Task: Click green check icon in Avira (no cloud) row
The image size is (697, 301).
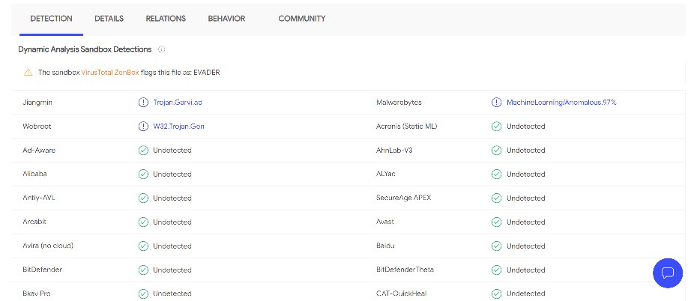Action: (143, 246)
